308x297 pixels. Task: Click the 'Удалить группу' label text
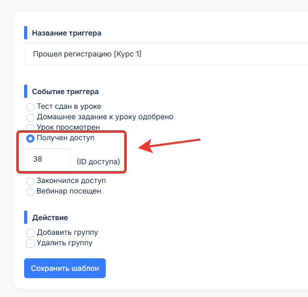[x=64, y=243]
